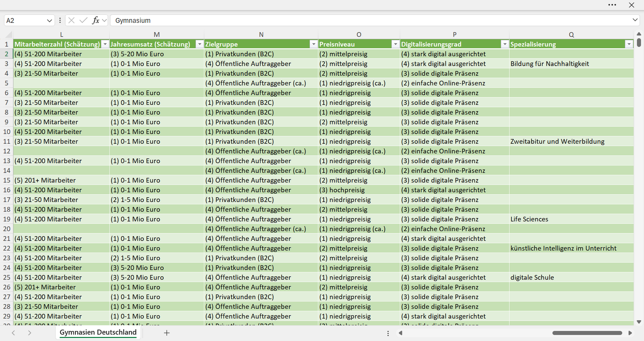Select (2) einfache Online-Präsenz in row 5
This screenshot has width=644, height=341.
(454, 83)
